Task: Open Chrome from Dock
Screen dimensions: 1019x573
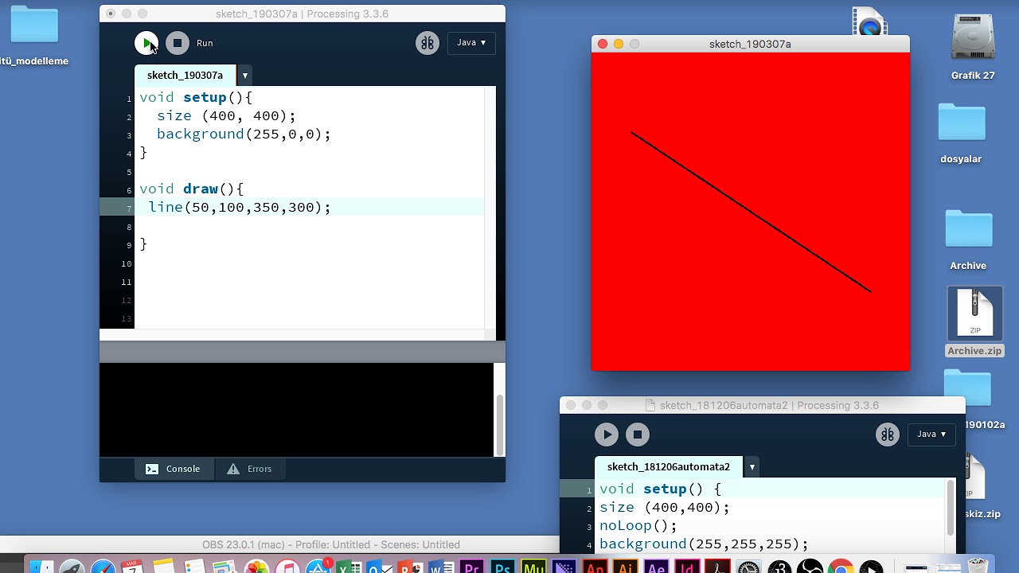Action: (x=841, y=566)
